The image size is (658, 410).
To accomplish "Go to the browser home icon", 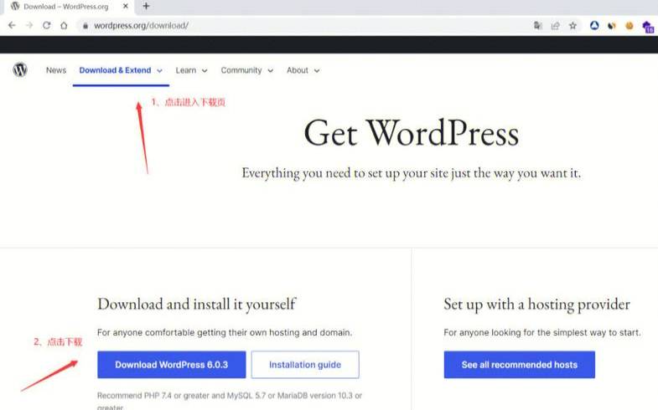I will (x=64, y=26).
